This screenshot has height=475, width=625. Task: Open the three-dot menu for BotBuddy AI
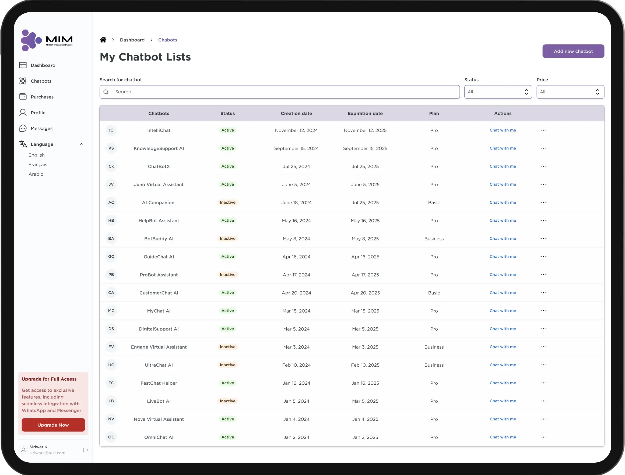pos(543,239)
